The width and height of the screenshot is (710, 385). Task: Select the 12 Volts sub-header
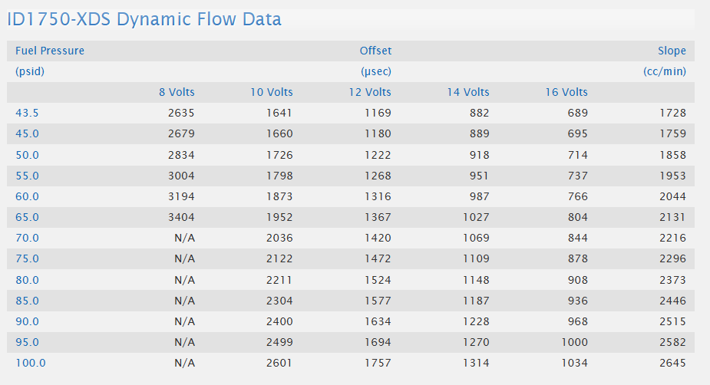pyautogui.click(x=370, y=92)
